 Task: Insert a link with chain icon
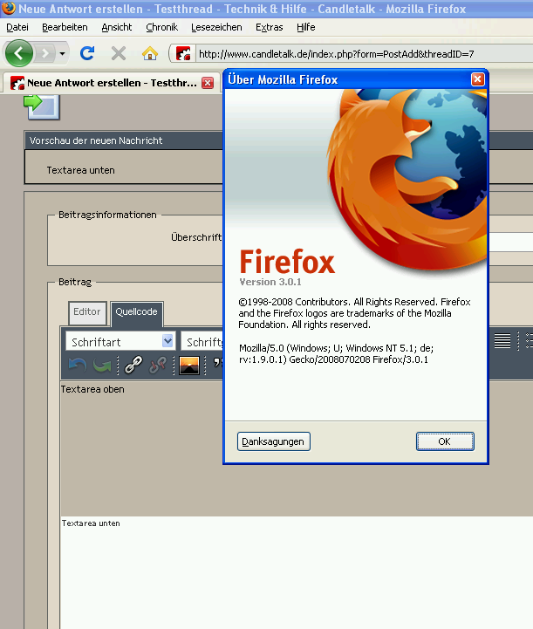[x=133, y=365]
